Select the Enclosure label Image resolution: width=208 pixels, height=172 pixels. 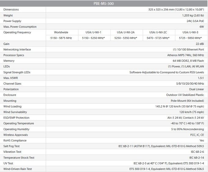10,95
